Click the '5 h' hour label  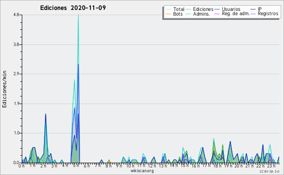(x=76, y=166)
